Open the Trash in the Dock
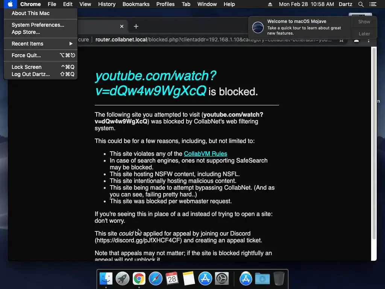385x289 pixels. 279,278
